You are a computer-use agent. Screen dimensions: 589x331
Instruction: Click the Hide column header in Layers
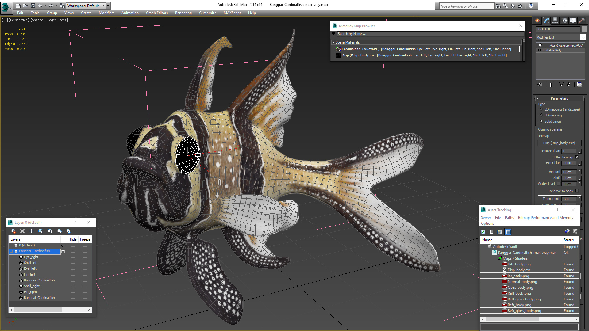click(x=73, y=239)
